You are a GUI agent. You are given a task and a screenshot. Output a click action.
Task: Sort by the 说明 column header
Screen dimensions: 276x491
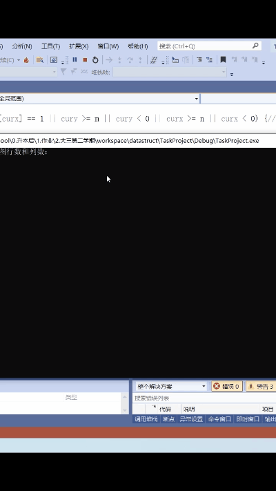189,409
